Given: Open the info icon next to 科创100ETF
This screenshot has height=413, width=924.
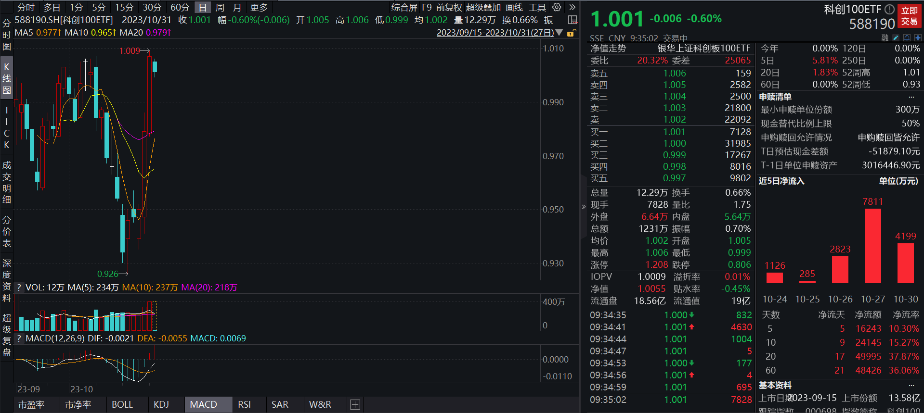Looking at the screenshot, I should tap(889, 9).
